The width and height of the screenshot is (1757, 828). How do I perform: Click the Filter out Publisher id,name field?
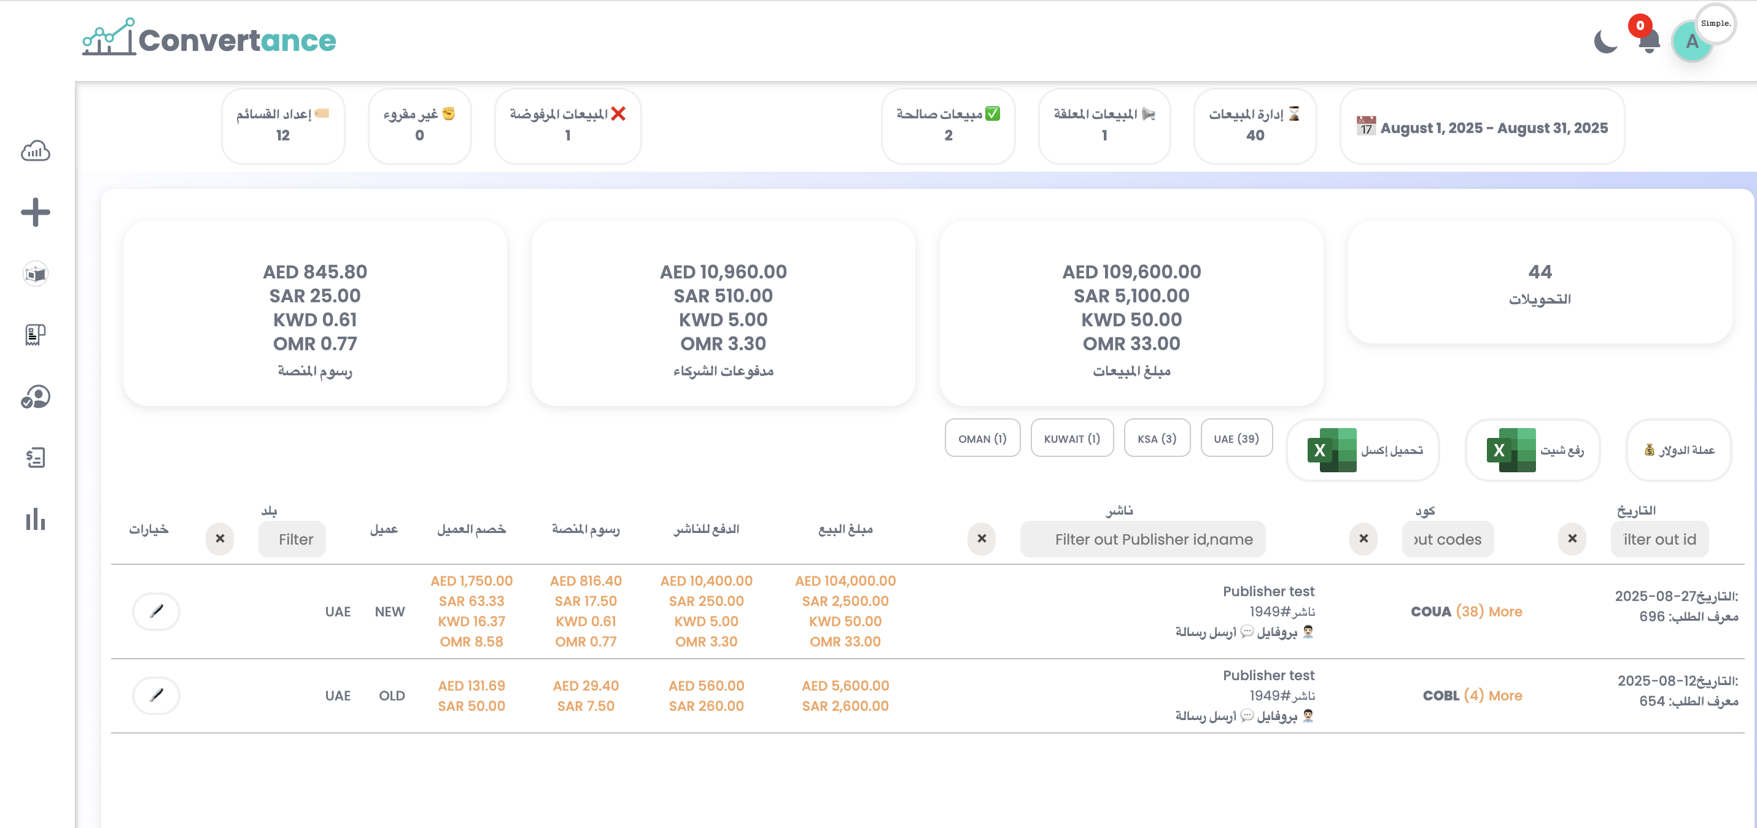point(1143,539)
